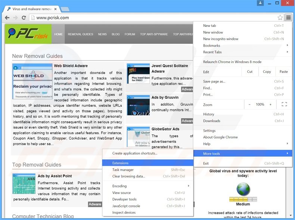The height and width of the screenshot is (220, 295).
Task: Open a New incognito window
Action: click(243, 39)
